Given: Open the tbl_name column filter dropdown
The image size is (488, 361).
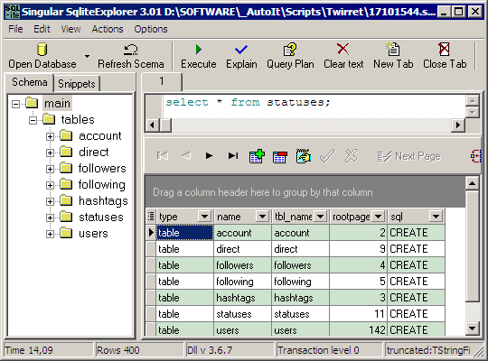Looking at the screenshot, I should pyautogui.click(x=320, y=216).
